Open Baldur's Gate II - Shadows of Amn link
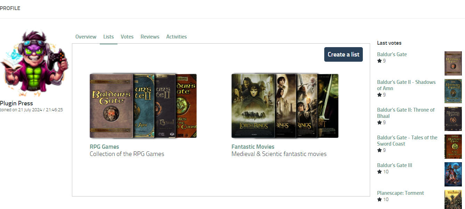Image resolution: width=465 pixels, height=209 pixels. click(x=406, y=85)
